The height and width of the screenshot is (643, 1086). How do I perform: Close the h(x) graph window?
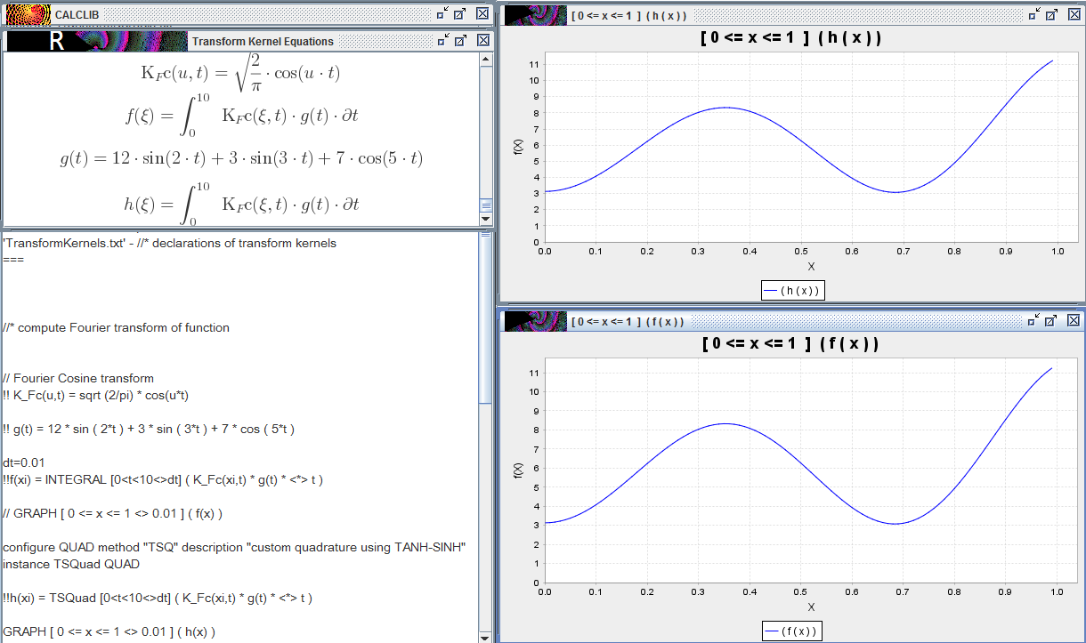pyautogui.click(x=1074, y=14)
